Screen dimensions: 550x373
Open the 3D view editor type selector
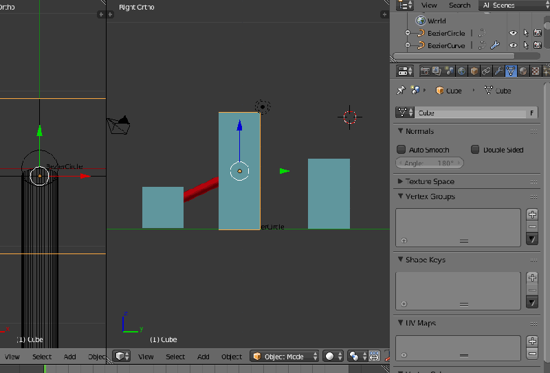pyautogui.click(x=122, y=357)
